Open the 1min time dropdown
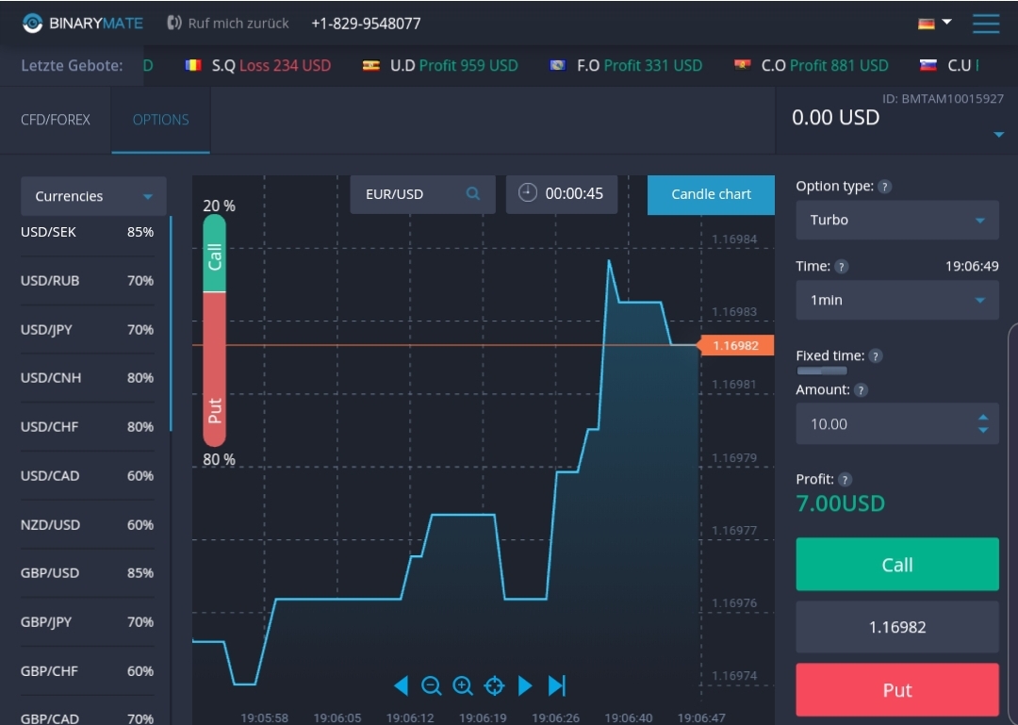 (897, 300)
